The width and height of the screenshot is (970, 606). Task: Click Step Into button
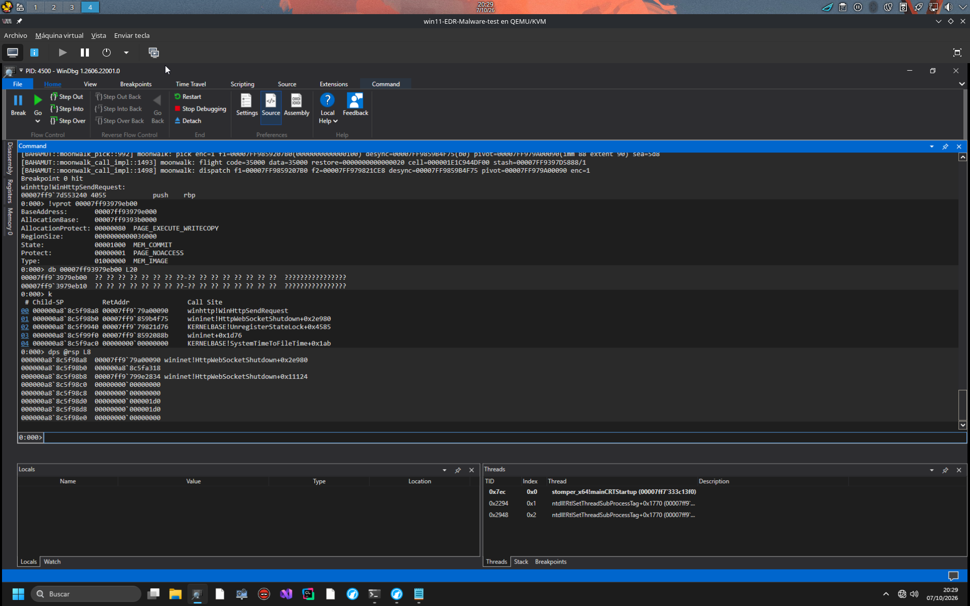(x=67, y=109)
